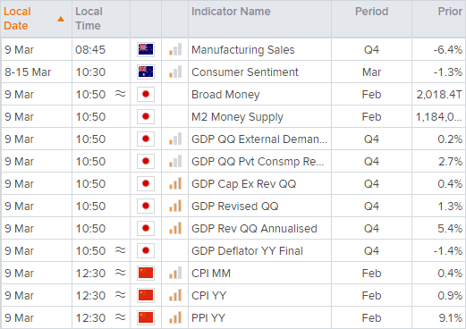Click the Indicator Name column header

pyautogui.click(x=231, y=12)
